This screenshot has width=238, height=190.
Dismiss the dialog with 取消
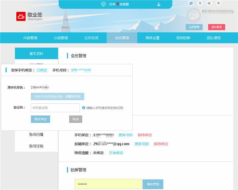point(75,119)
